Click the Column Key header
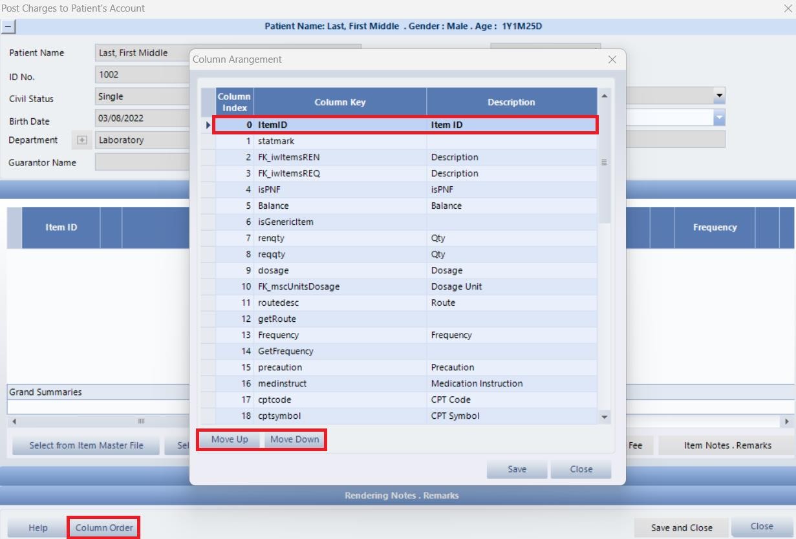796x539 pixels. pyautogui.click(x=339, y=102)
